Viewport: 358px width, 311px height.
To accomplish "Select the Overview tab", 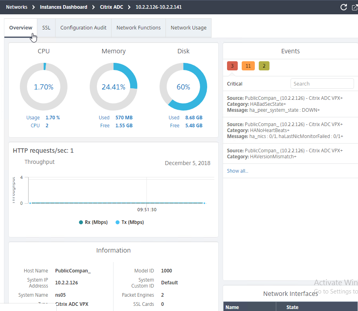I will [21, 28].
